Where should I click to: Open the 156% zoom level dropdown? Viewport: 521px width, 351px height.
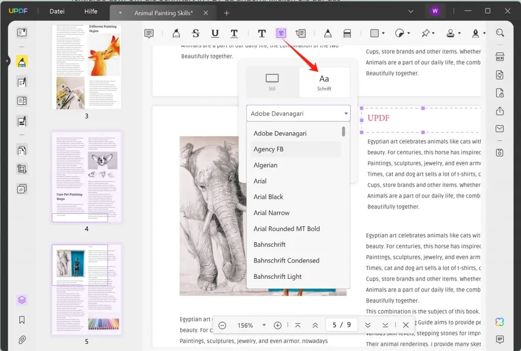click(x=264, y=326)
